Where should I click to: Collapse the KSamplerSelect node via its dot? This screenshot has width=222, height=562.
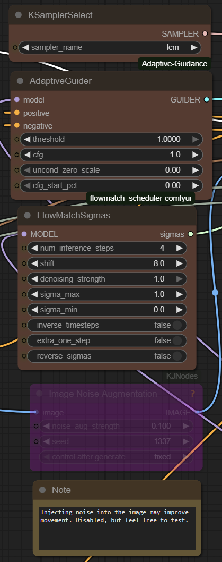pyautogui.click(x=18, y=15)
